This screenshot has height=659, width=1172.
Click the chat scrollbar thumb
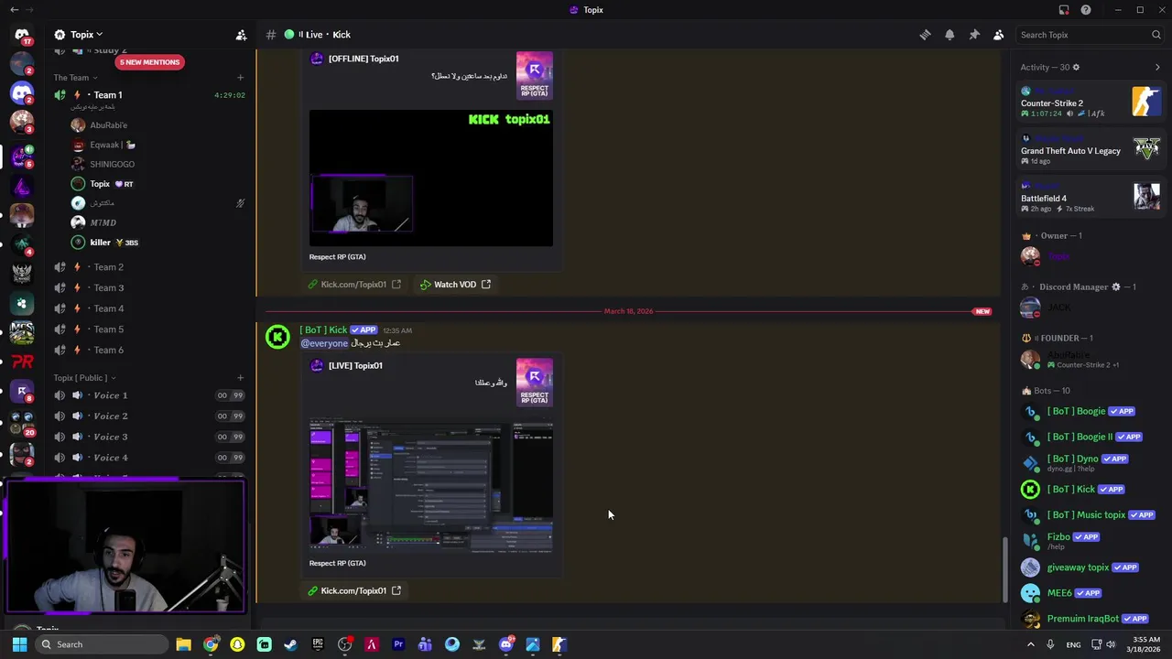point(1005,569)
